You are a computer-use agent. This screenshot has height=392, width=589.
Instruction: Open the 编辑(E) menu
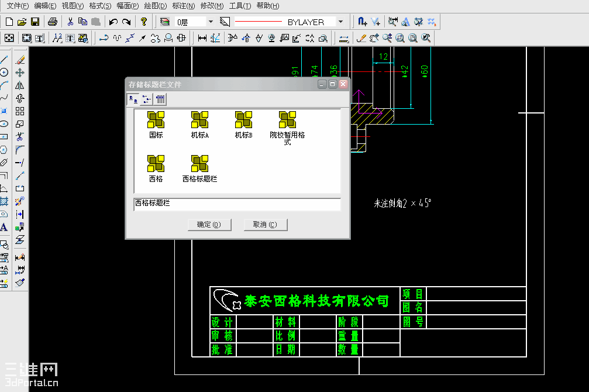[x=45, y=6]
